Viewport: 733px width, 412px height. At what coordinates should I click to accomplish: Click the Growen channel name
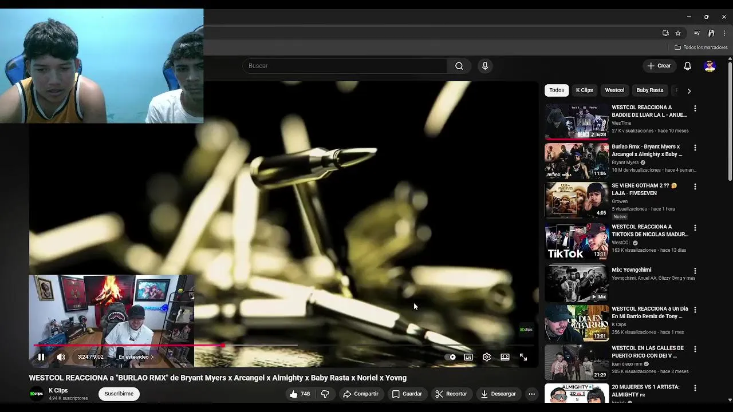tap(620, 201)
